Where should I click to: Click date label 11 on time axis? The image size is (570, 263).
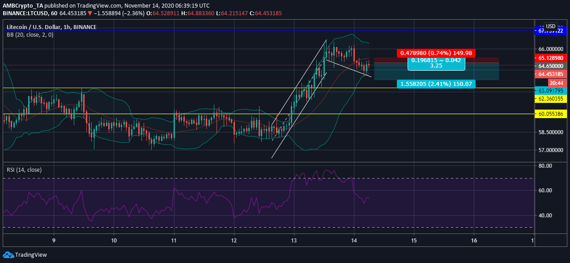(x=174, y=241)
